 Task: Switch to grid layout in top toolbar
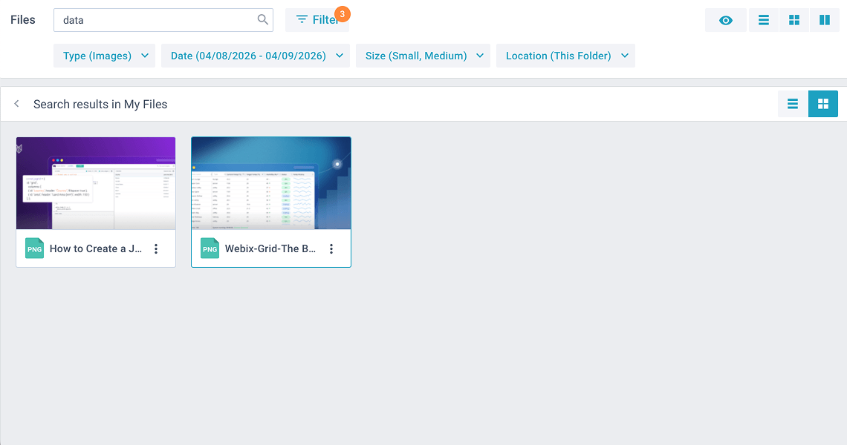click(x=794, y=20)
